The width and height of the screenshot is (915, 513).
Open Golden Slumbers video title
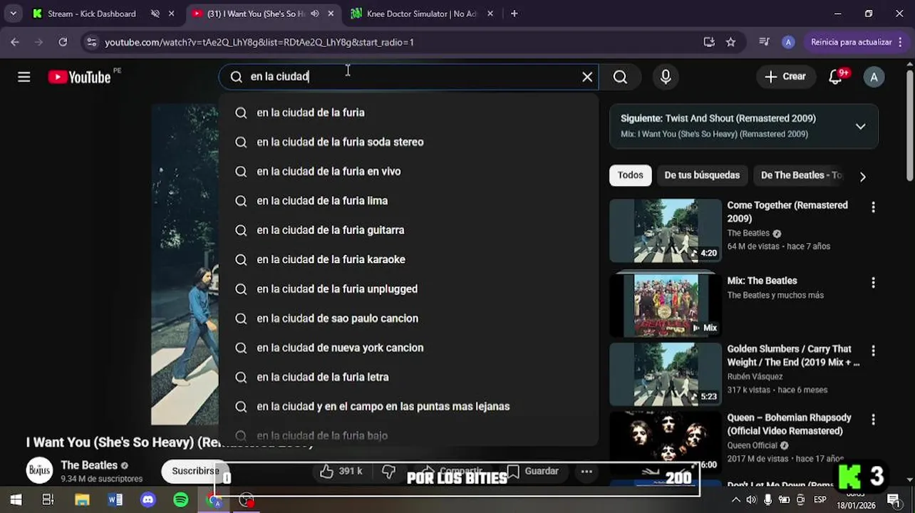tap(793, 356)
